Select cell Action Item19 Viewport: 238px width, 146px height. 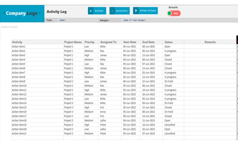[x=37, y=125]
